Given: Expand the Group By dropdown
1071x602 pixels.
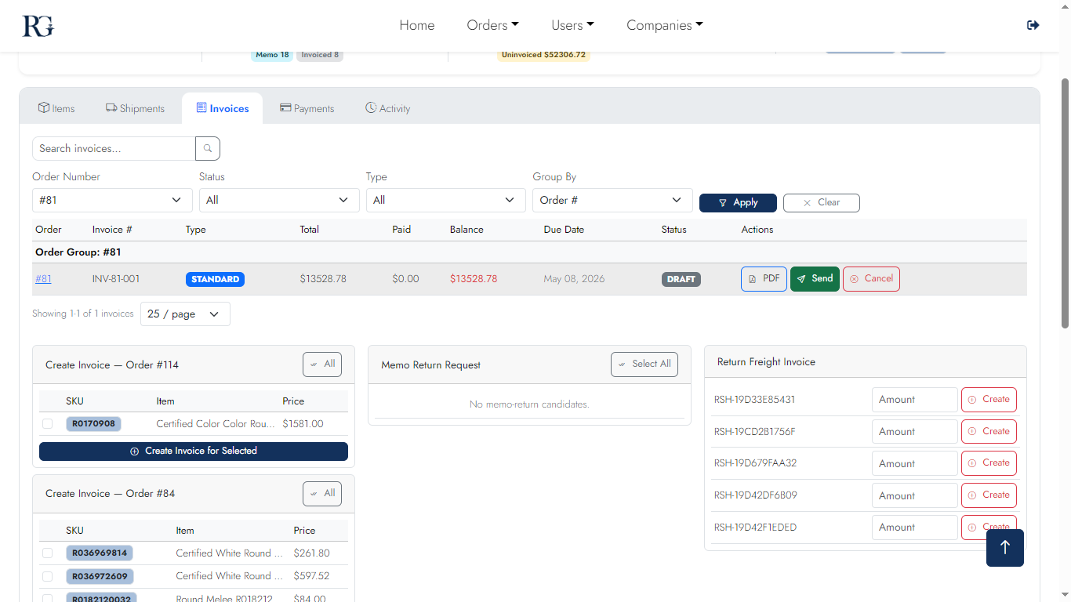Looking at the screenshot, I should (x=612, y=200).
